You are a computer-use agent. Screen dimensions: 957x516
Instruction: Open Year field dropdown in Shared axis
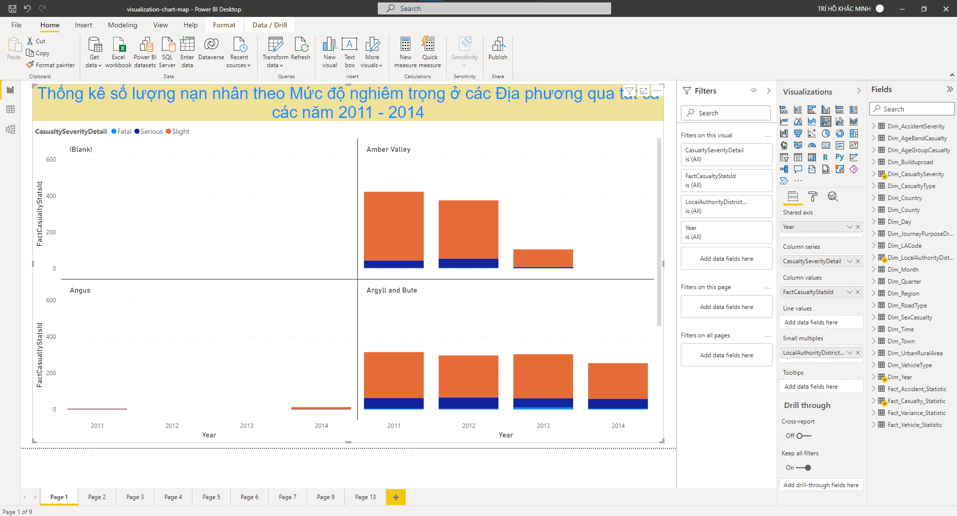point(849,227)
